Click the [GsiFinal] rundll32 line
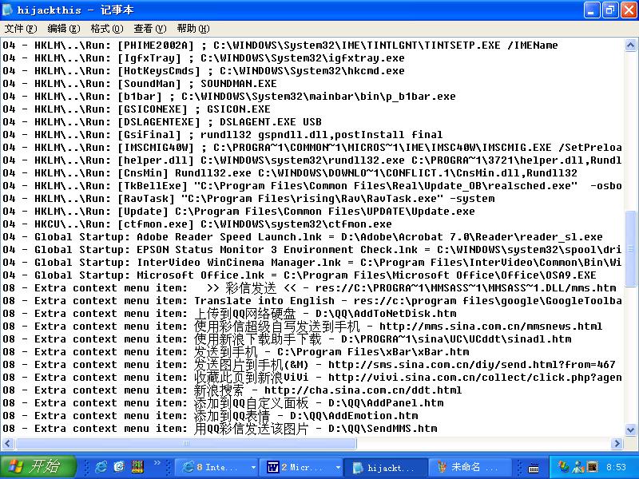Screen dimensions: 639x479 223,134
